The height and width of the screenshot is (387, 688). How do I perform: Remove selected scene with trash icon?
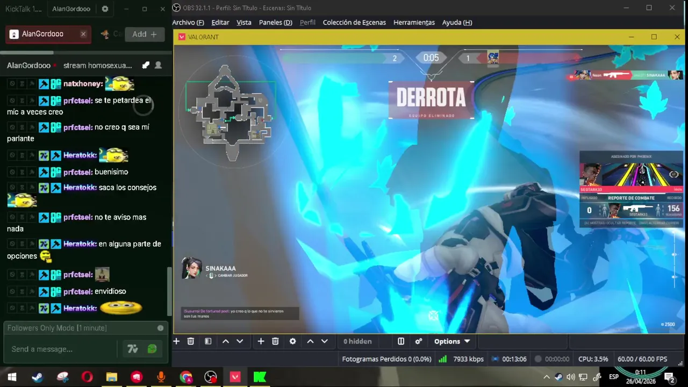[190, 341]
